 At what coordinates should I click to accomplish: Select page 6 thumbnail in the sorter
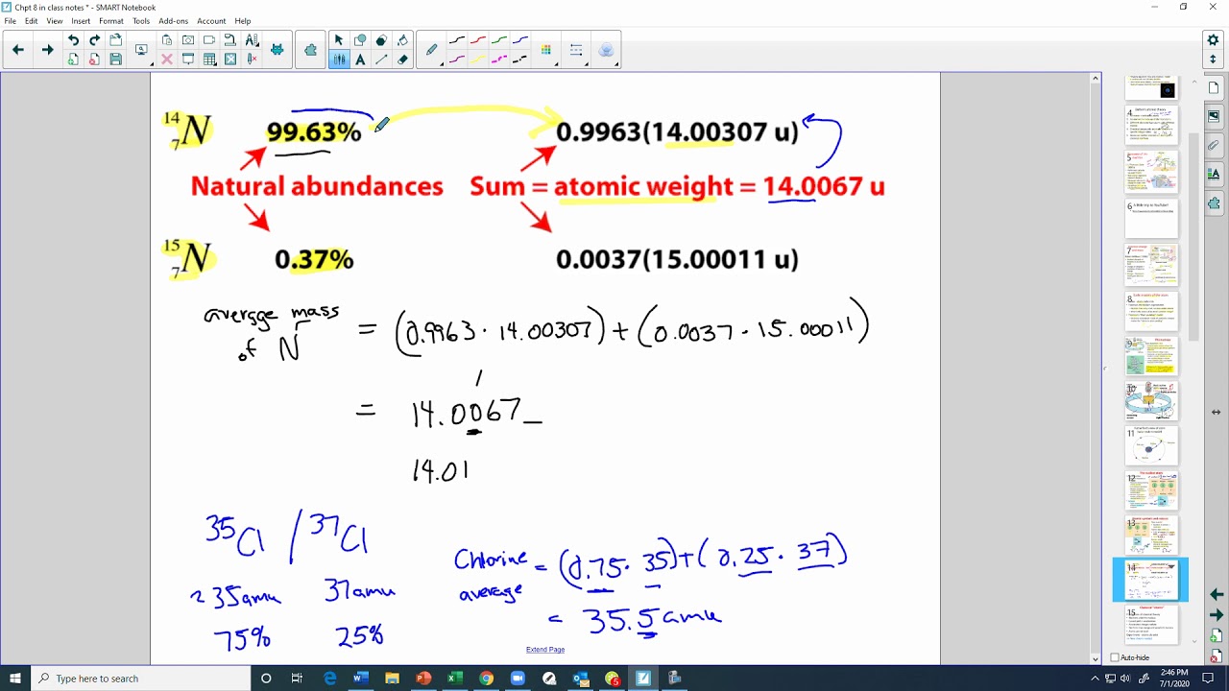pyautogui.click(x=1151, y=219)
